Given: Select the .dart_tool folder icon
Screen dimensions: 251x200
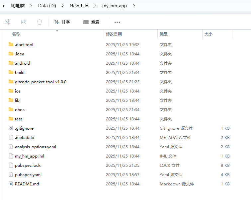Looking at the screenshot, I should tap(11, 44).
